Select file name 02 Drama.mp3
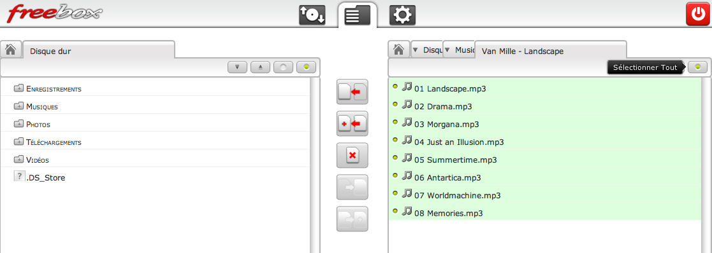 point(443,107)
